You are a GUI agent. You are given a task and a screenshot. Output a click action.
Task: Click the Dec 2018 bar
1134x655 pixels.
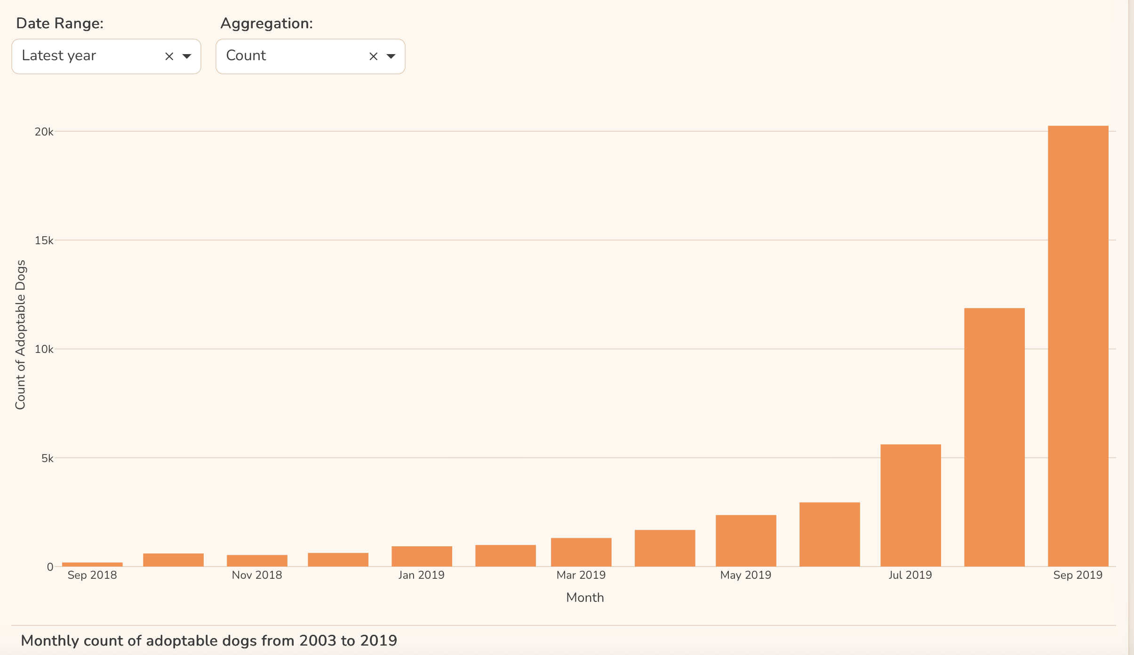pos(338,560)
